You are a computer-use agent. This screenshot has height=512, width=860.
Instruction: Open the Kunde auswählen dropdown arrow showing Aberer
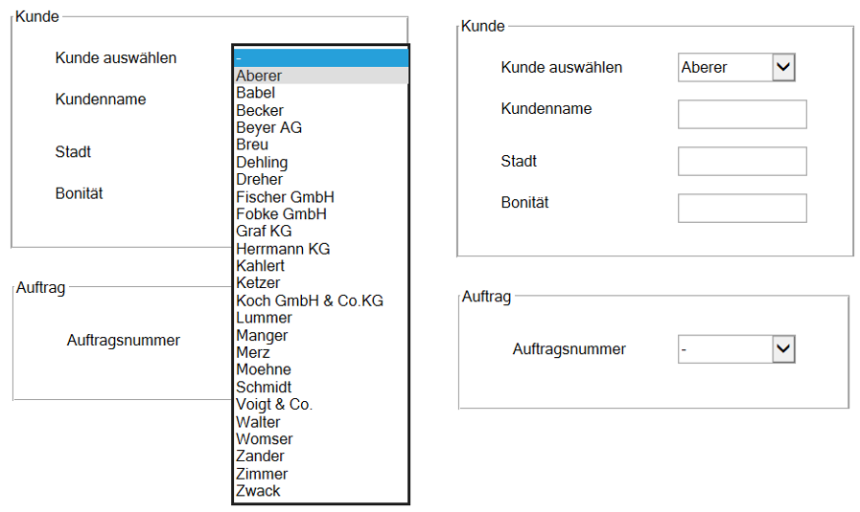click(783, 67)
